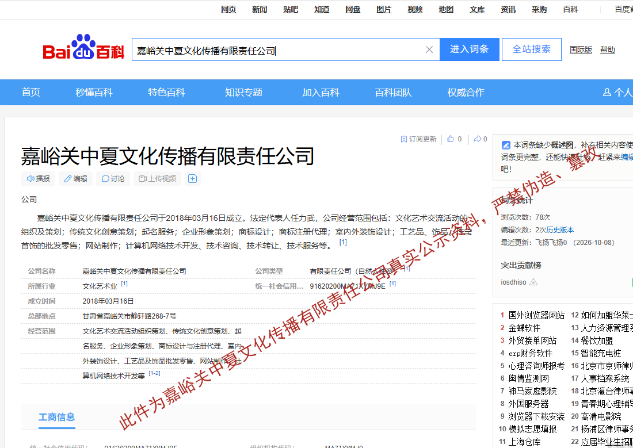Click the 编辑 pencil button

75,178
